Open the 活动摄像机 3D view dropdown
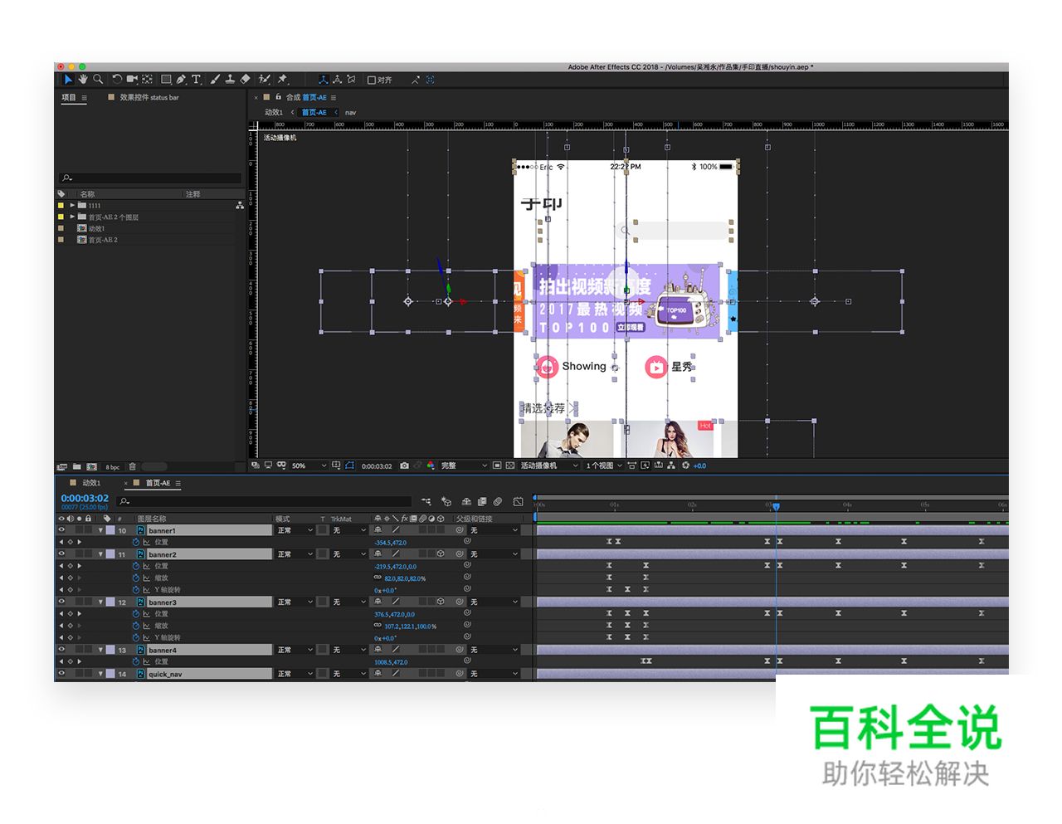The height and width of the screenshot is (824, 1062). click(x=549, y=466)
